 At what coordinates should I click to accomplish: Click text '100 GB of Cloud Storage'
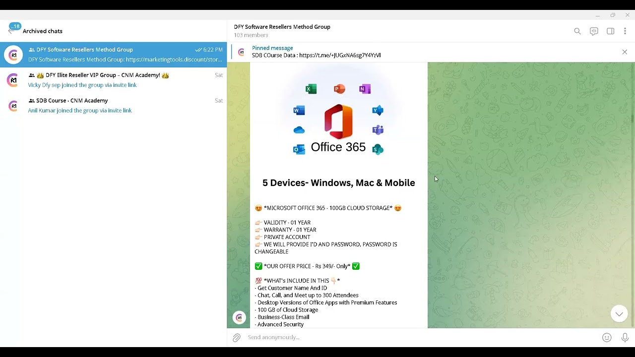coord(288,310)
